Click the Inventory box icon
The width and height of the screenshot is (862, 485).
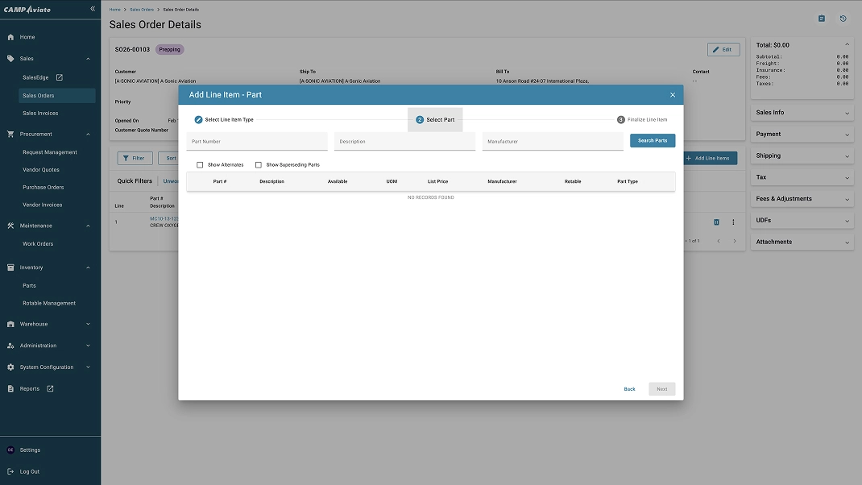click(10, 267)
